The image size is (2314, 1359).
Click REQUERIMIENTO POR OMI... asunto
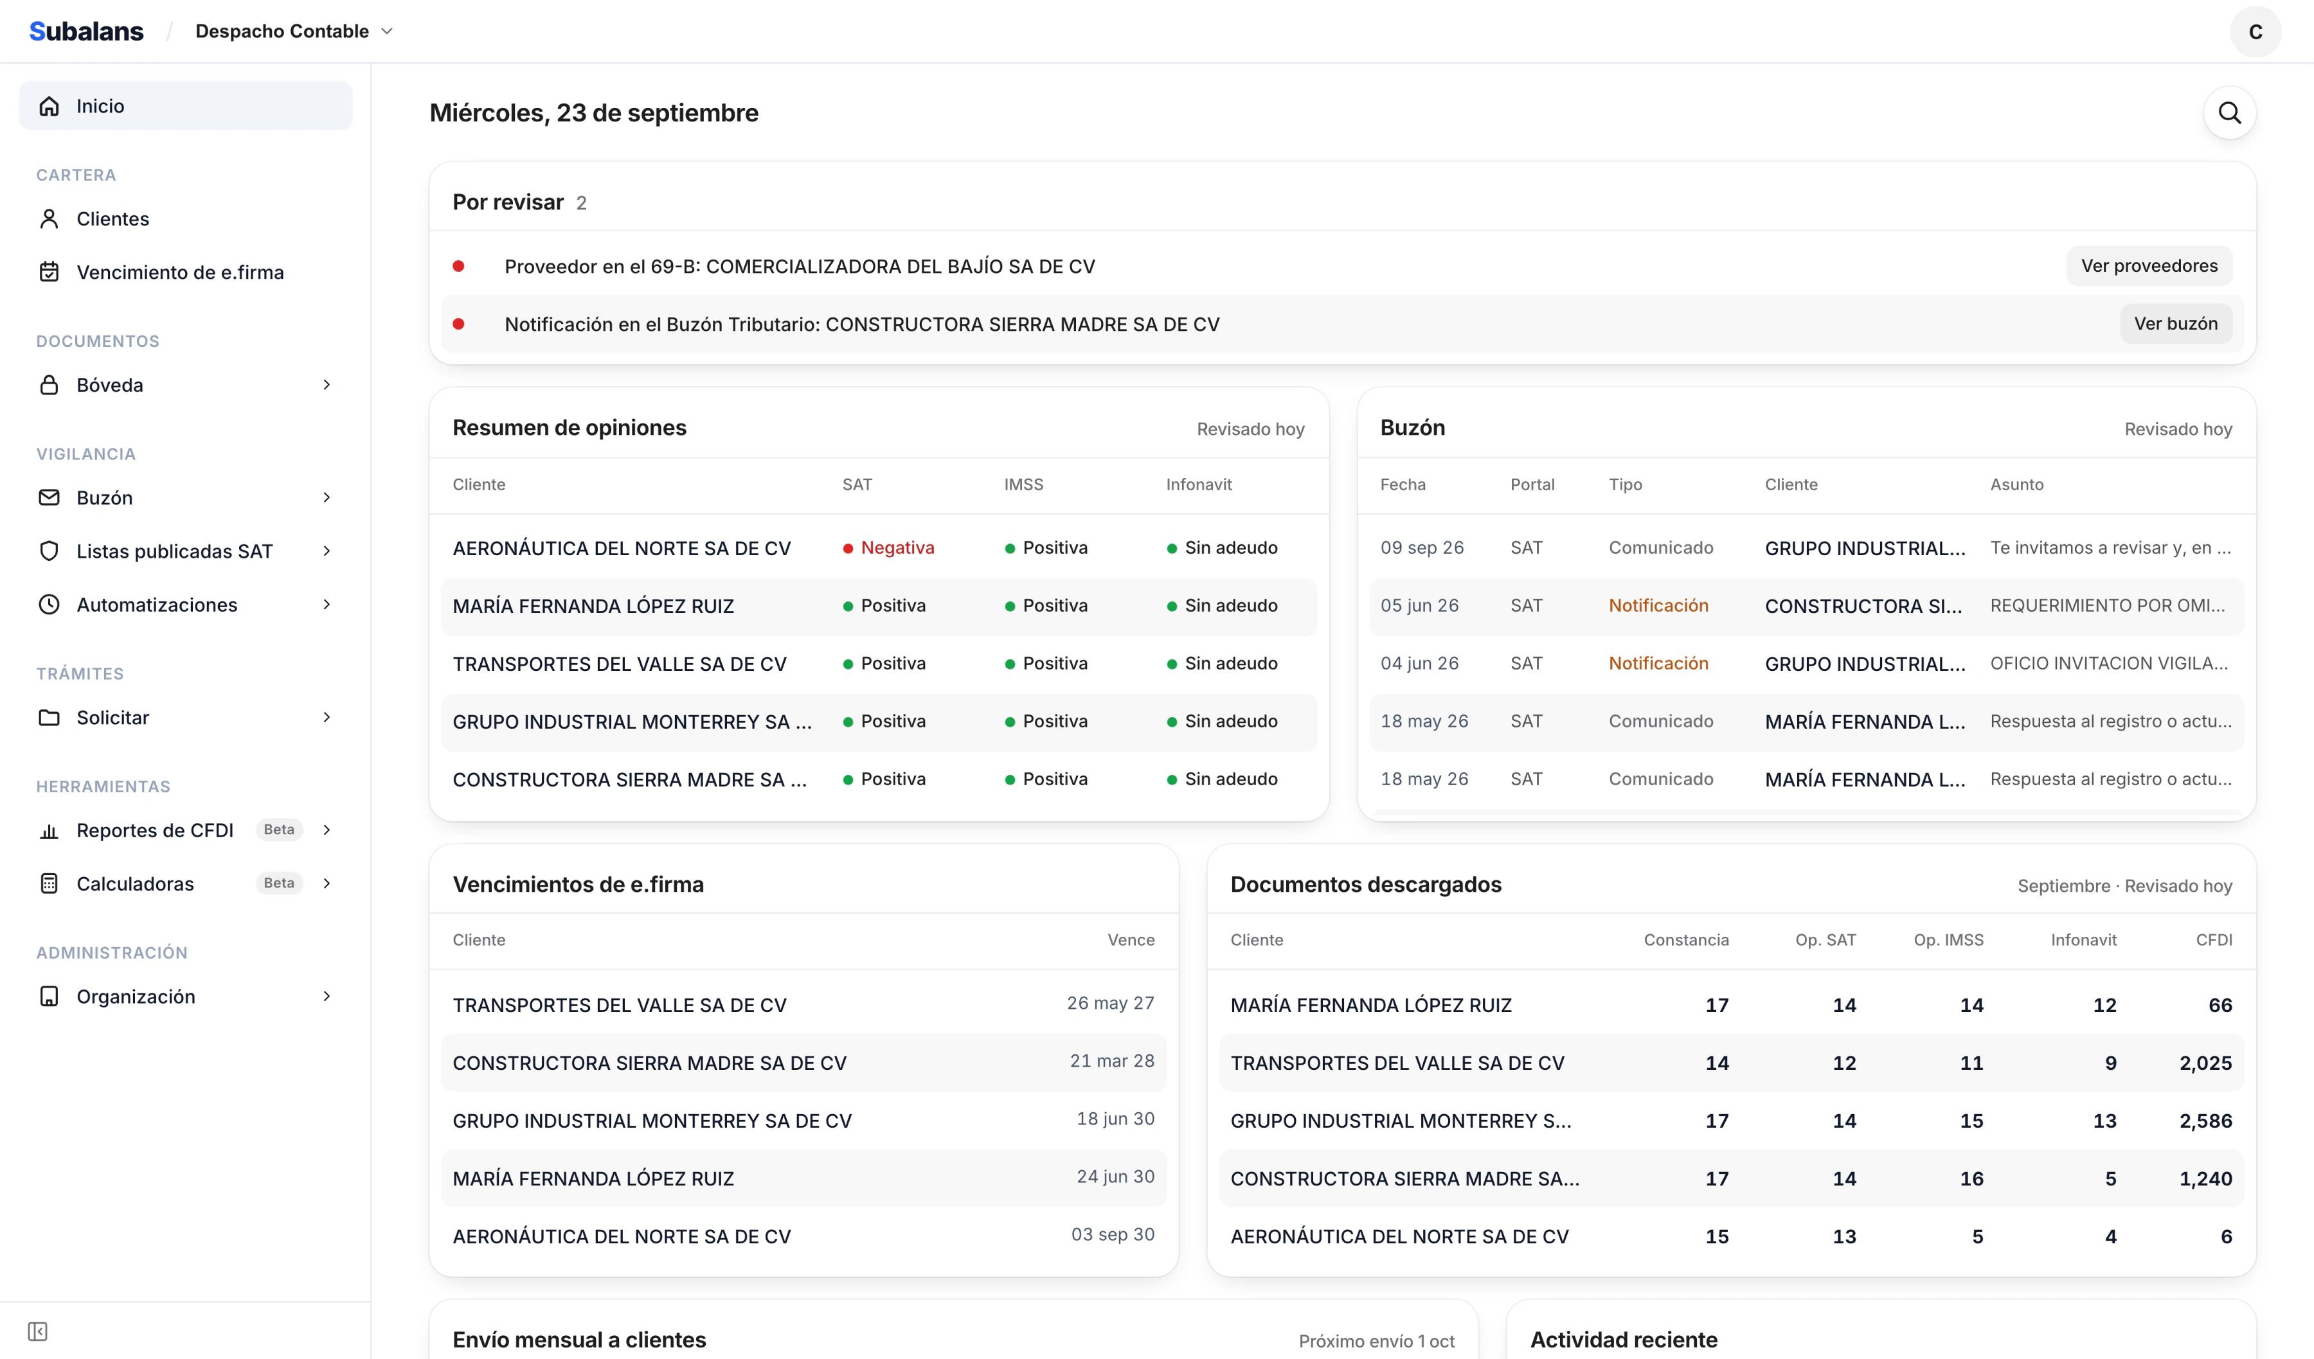point(2108,606)
